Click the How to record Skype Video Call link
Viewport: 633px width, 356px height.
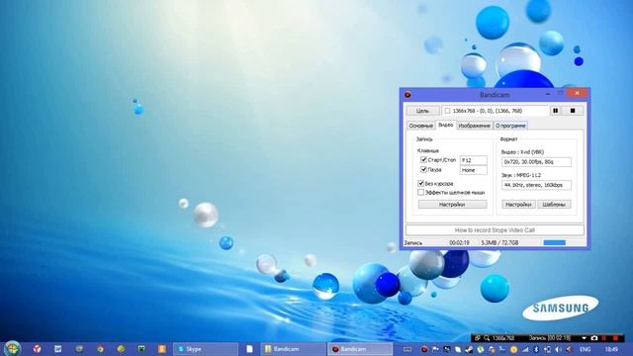[x=495, y=230]
